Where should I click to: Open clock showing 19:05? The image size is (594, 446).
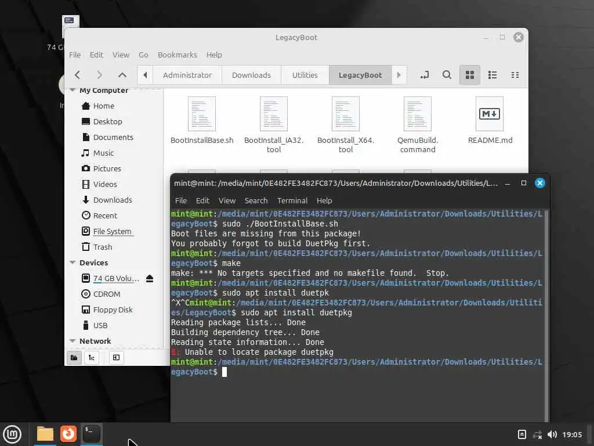click(x=571, y=434)
